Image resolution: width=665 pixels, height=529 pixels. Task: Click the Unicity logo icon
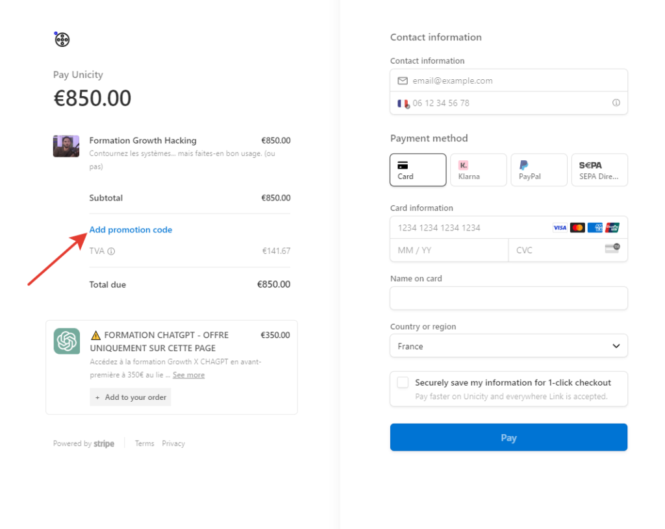tap(62, 40)
